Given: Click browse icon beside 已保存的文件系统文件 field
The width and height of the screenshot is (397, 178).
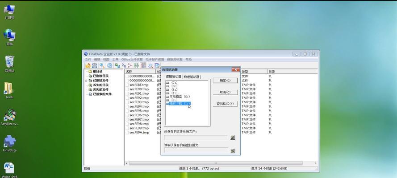Looking at the screenshot, I should 233,138.
